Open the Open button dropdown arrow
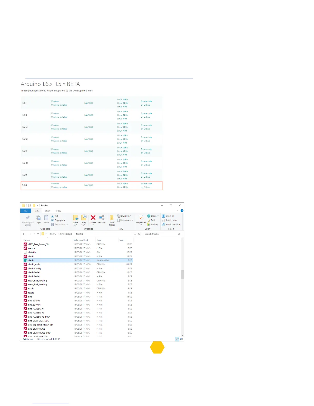This screenshot has width=314, height=406. tap(158, 216)
